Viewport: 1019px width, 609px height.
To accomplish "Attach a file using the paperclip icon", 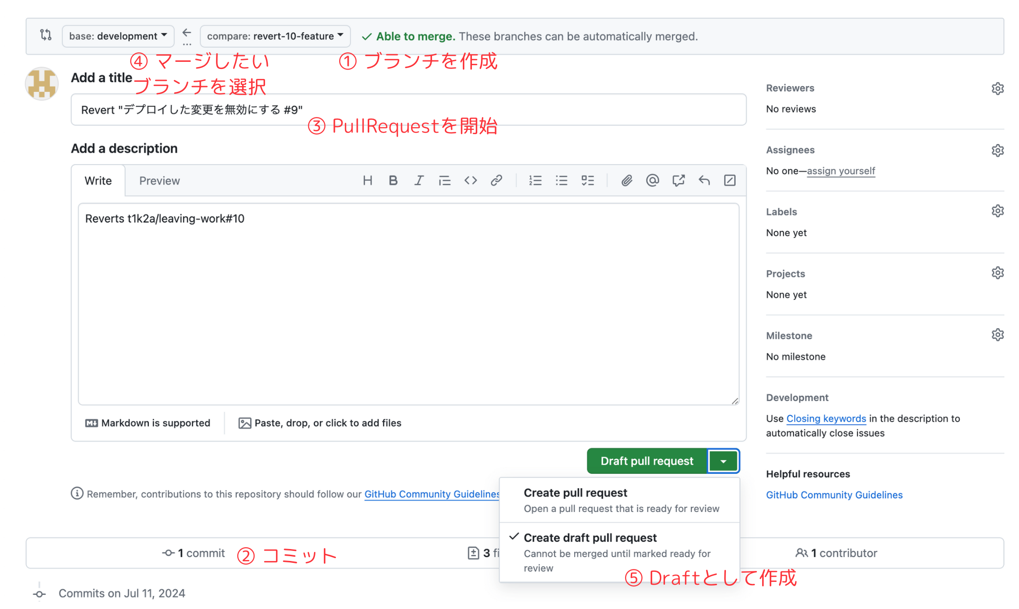I will pyautogui.click(x=627, y=180).
